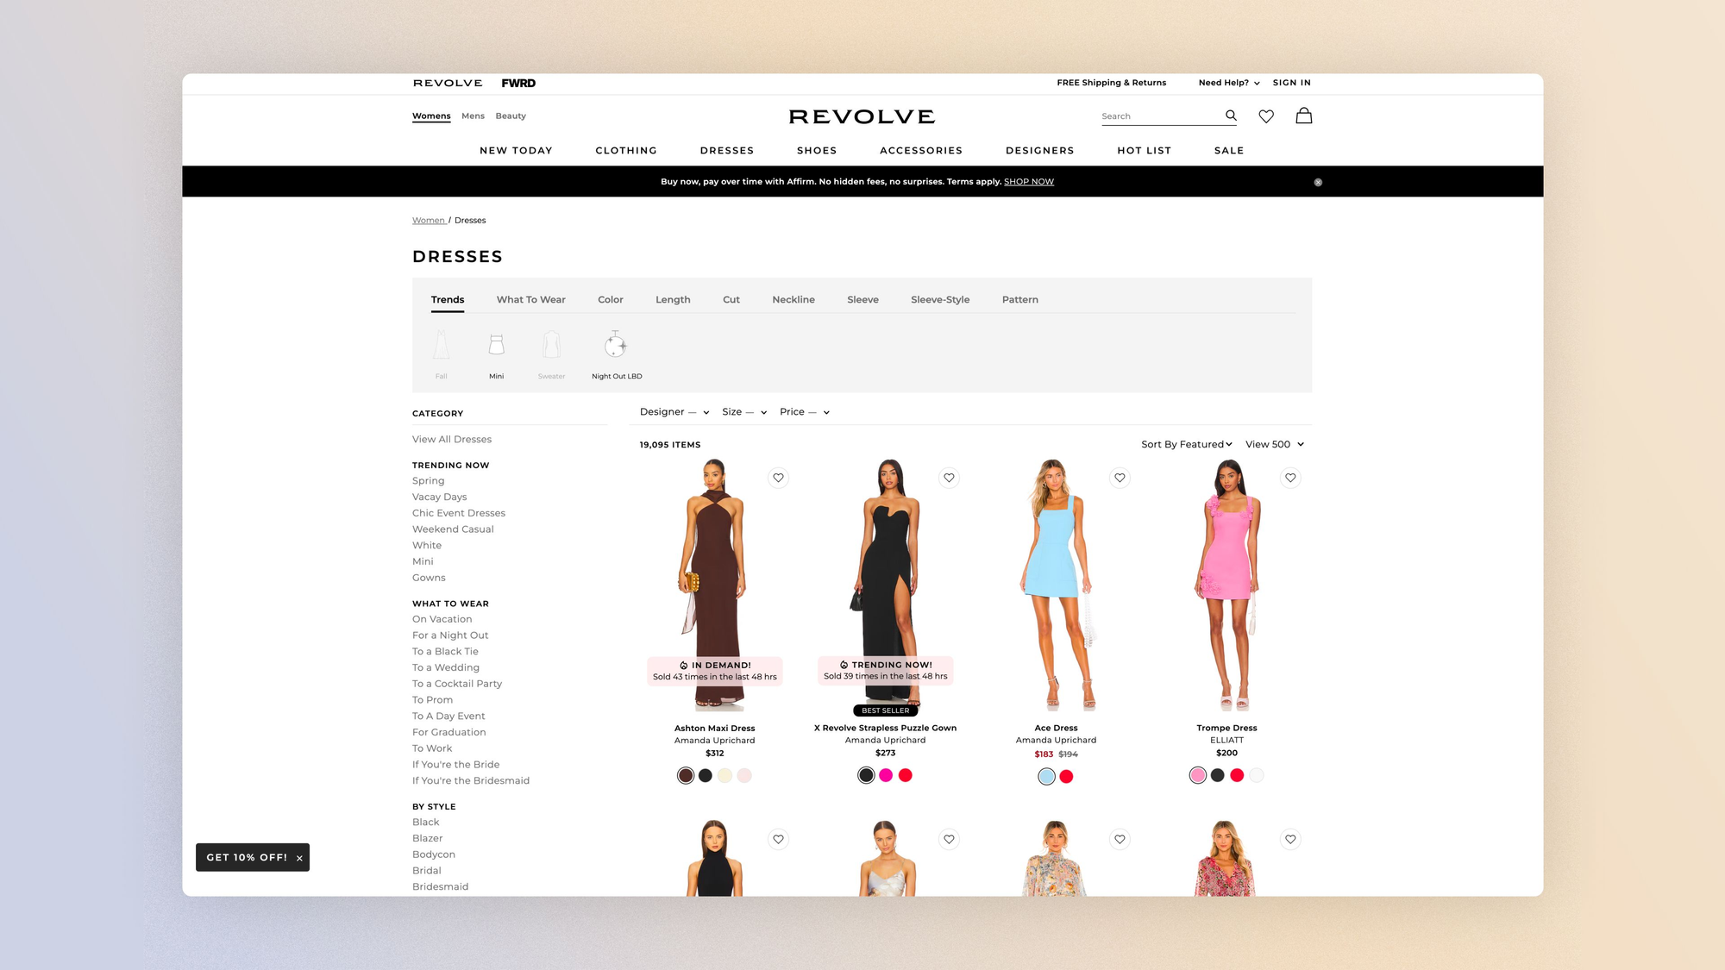Open the View 500 dropdown
This screenshot has height=970, width=1725.
[x=1274, y=444]
